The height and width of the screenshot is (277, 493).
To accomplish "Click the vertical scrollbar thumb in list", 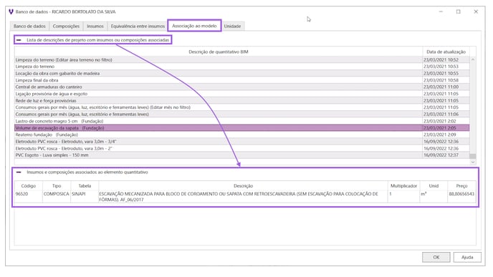I will 472,156.
